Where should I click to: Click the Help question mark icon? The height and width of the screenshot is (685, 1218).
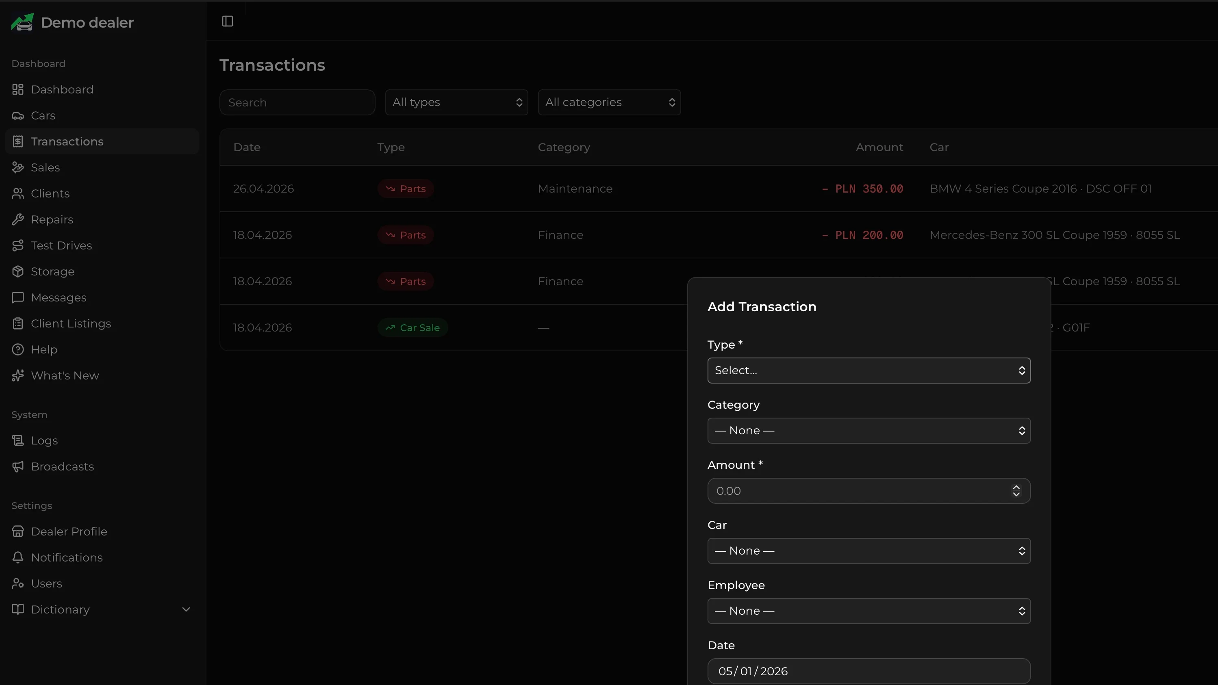pyautogui.click(x=18, y=349)
